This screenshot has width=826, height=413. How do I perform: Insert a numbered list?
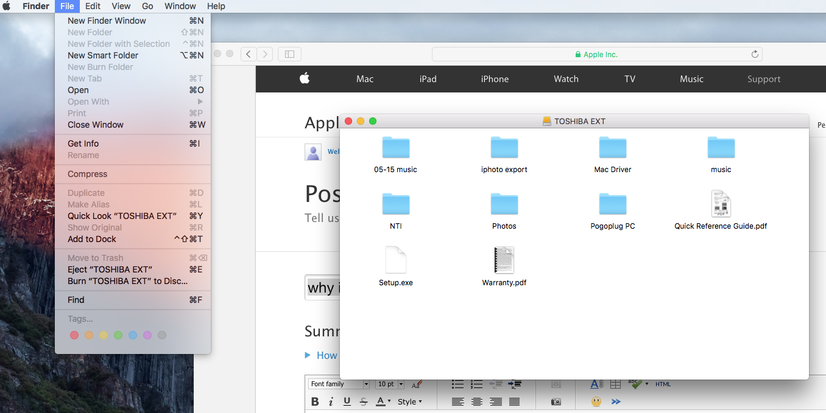pos(477,384)
